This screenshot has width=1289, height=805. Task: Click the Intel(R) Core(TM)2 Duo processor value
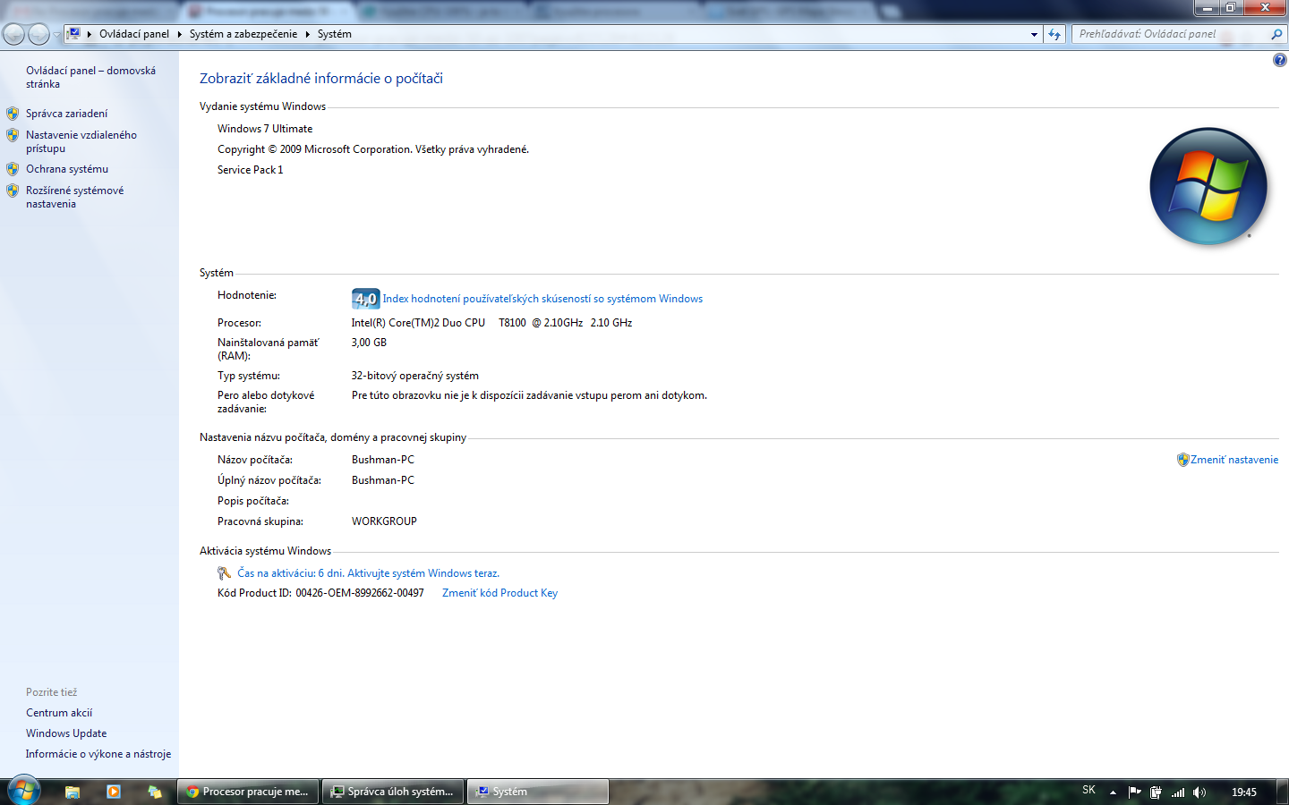pyautogui.click(x=491, y=323)
